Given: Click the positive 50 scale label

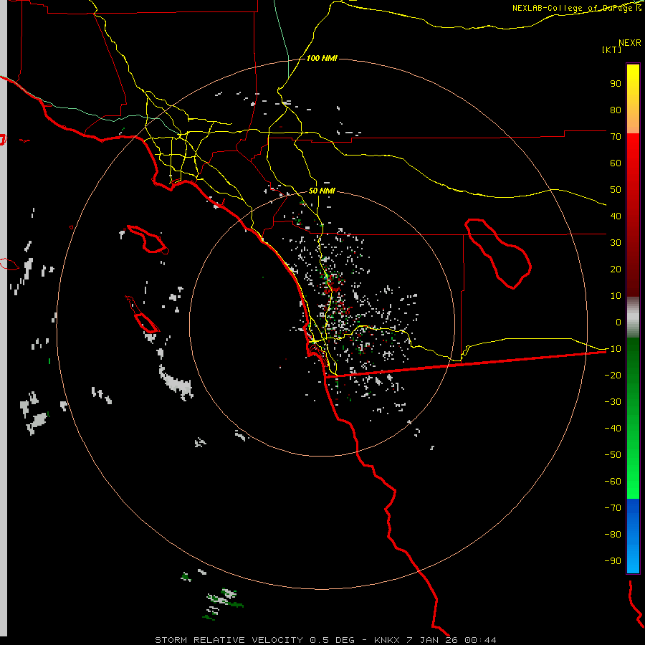Looking at the screenshot, I should [616, 190].
